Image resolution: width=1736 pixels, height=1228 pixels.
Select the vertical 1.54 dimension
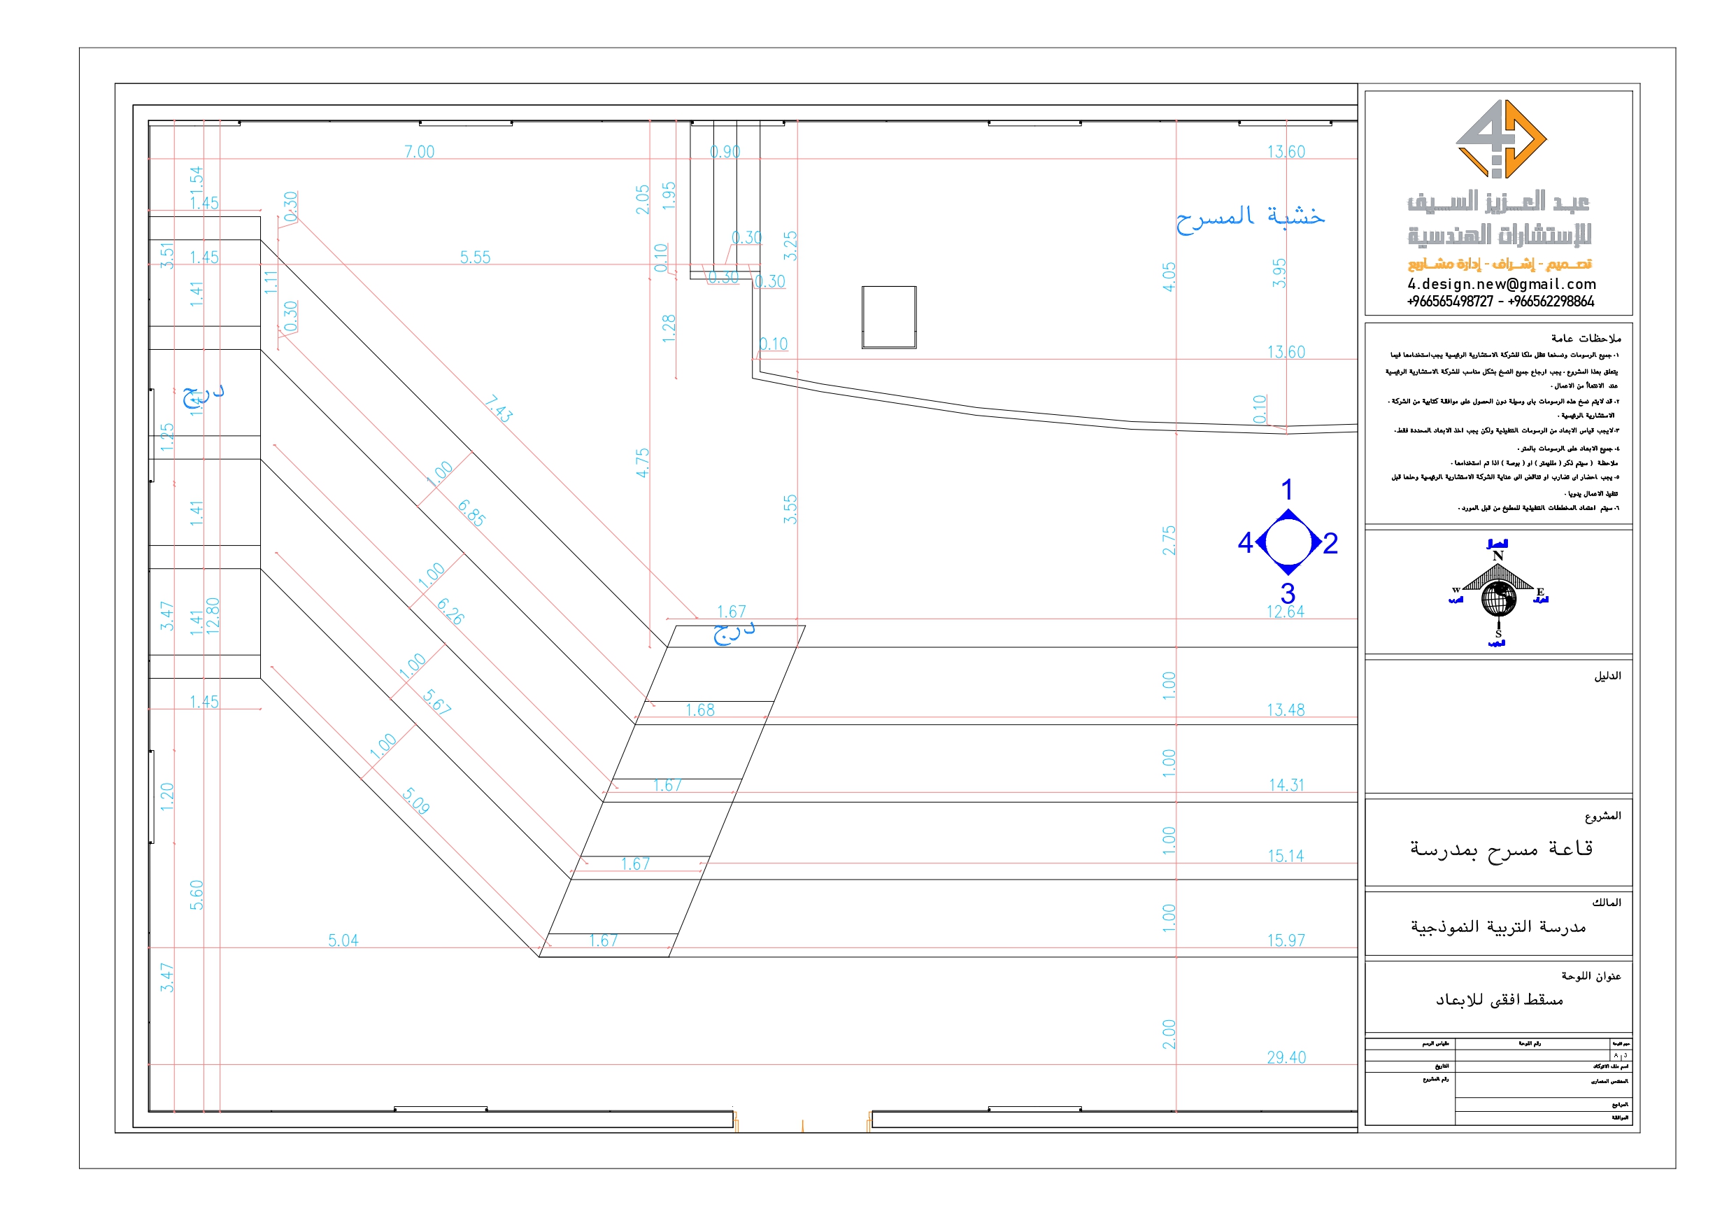coord(197,180)
